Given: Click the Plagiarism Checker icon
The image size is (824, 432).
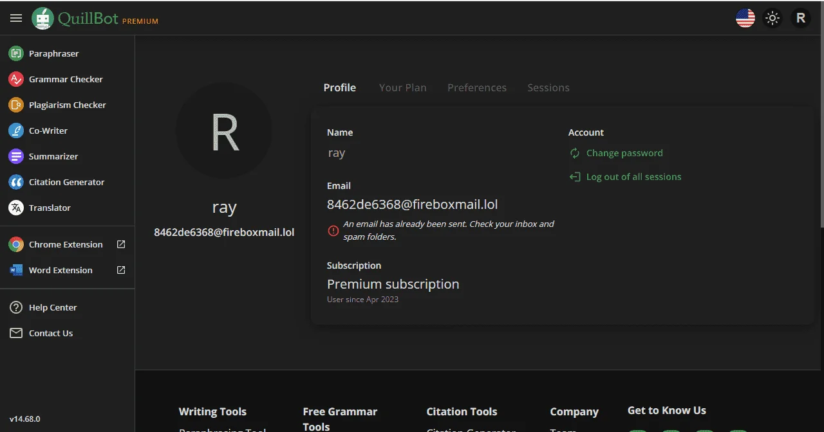Looking at the screenshot, I should pos(16,105).
